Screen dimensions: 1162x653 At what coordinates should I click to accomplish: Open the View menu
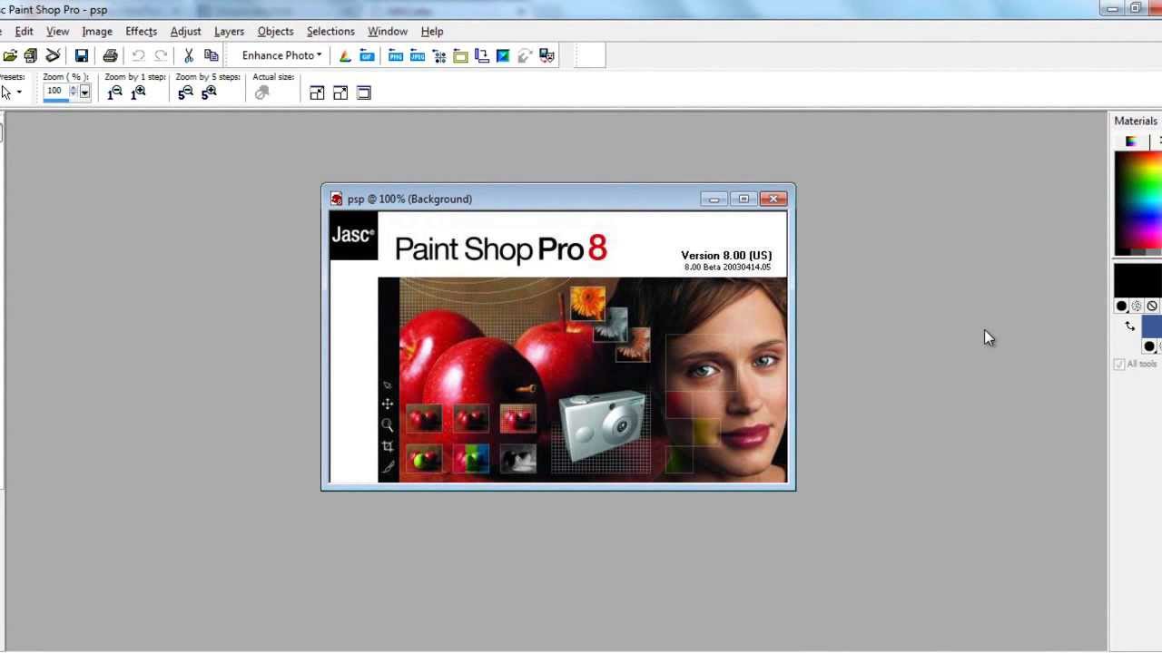click(57, 31)
